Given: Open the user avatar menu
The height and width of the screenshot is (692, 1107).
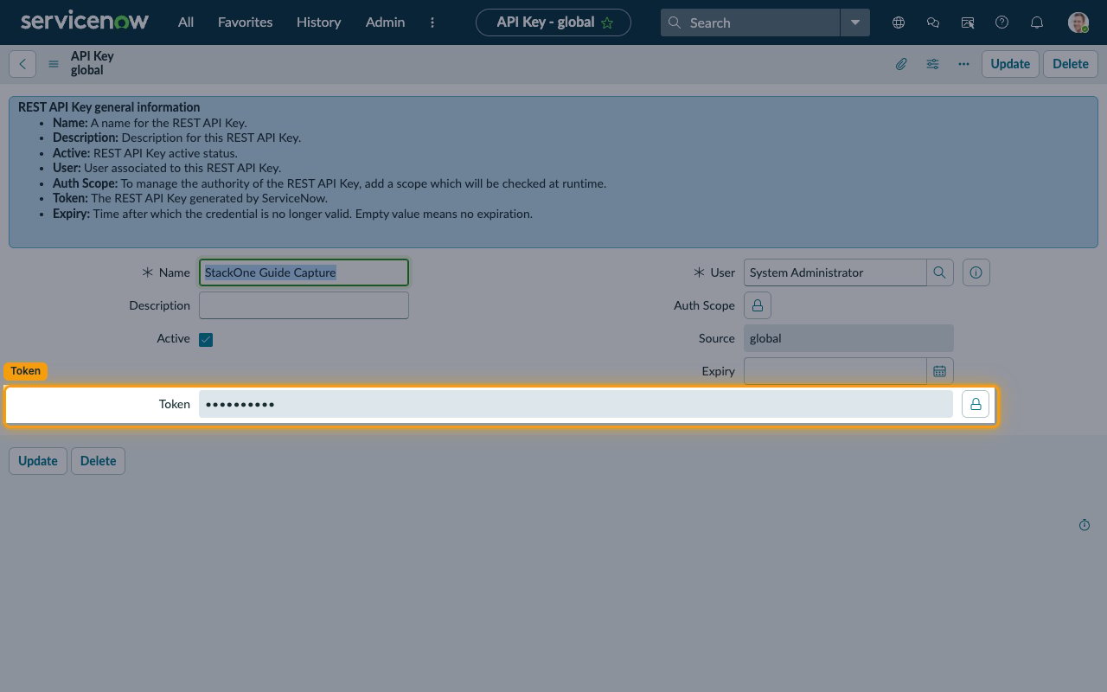Looking at the screenshot, I should 1078,22.
